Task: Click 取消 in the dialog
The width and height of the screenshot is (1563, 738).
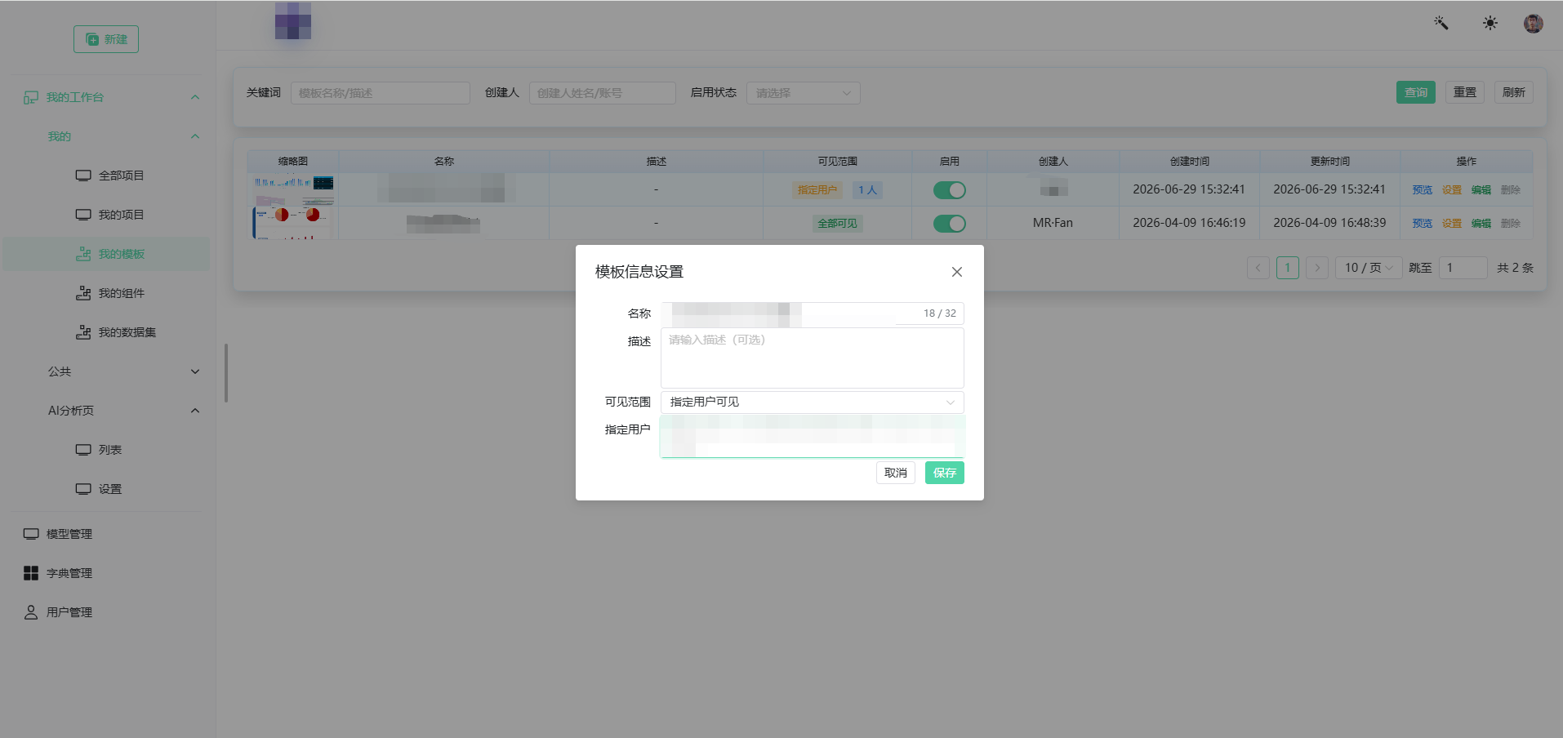Action: [x=896, y=473]
